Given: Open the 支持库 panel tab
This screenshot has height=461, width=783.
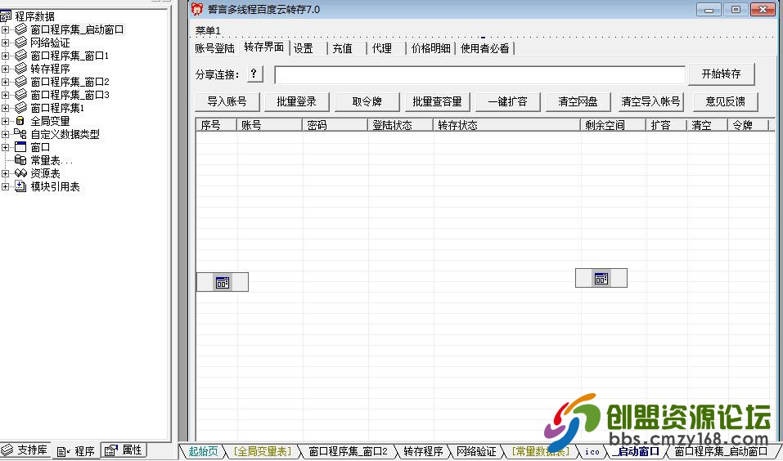Looking at the screenshot, I should pos(26,450).
